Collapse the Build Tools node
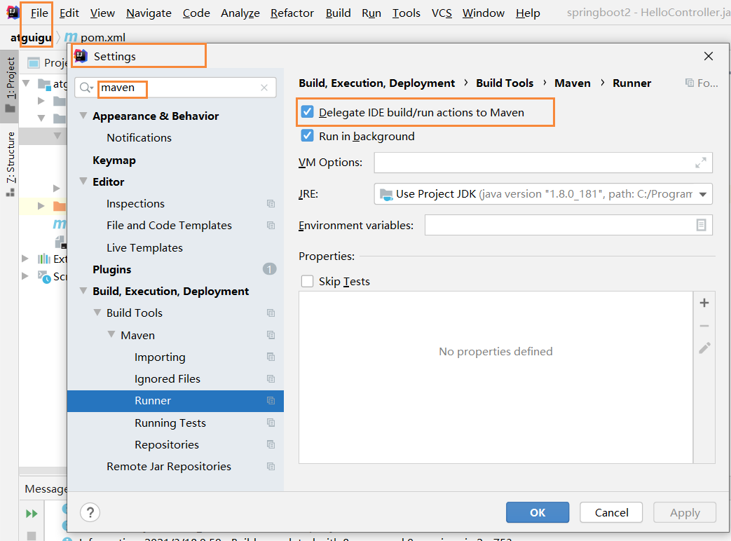The image size is (731, 541). [x=97, y=313]
